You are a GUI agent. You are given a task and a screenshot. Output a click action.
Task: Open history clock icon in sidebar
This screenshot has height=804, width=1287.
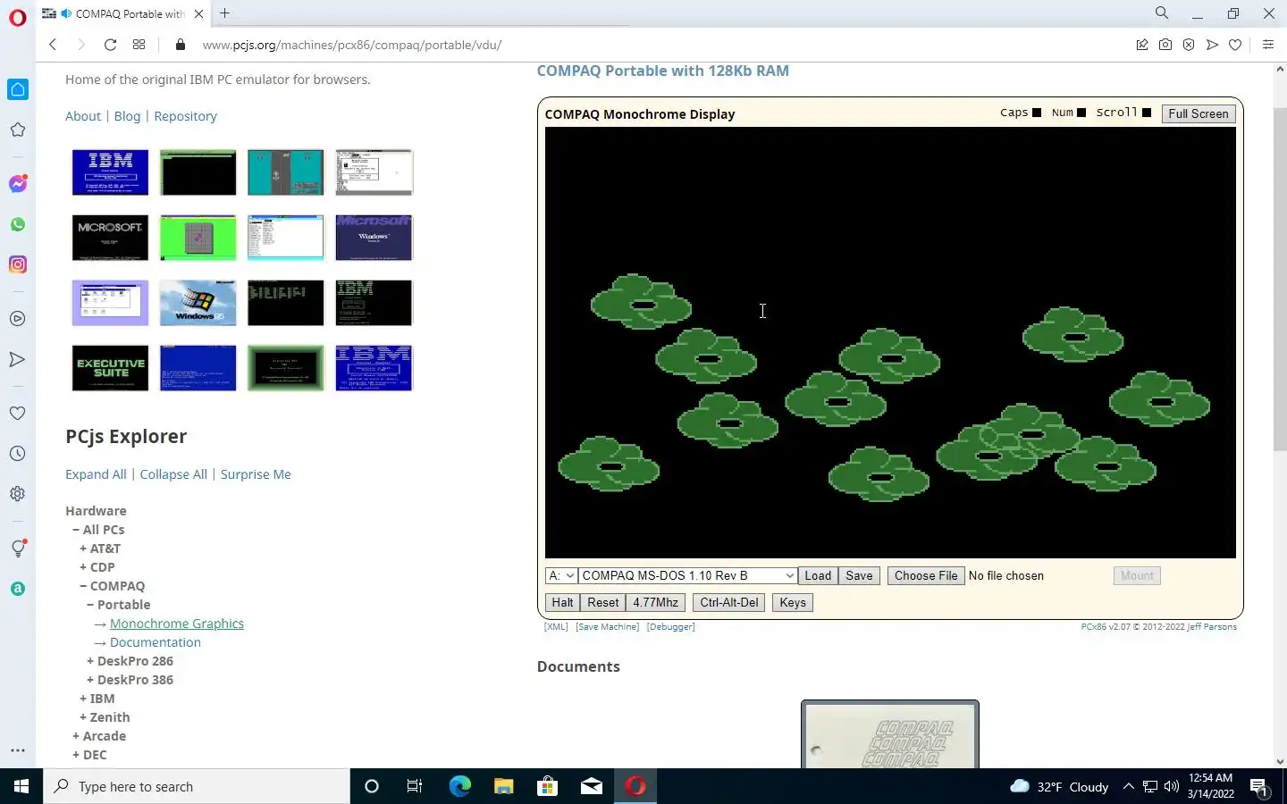tap(17, 453)
